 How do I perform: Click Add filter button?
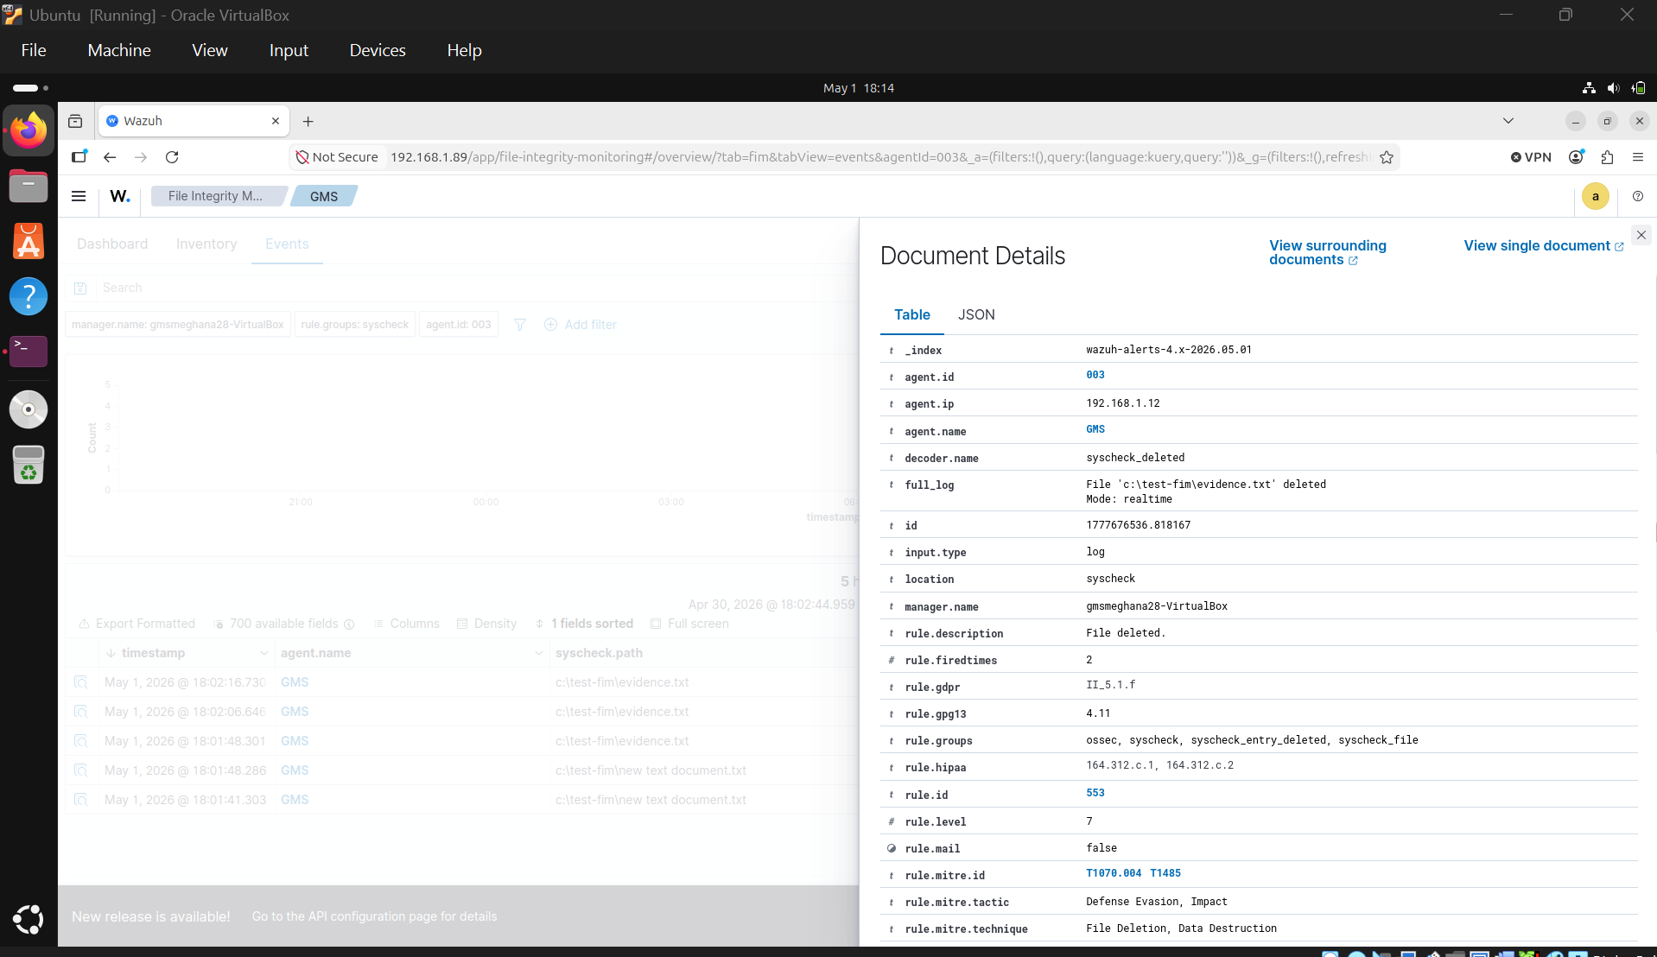581,325
